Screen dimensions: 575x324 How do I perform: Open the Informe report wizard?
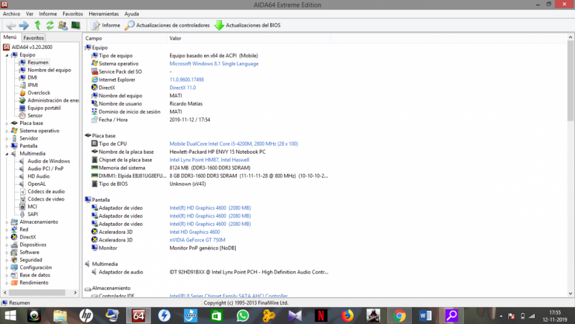[x=106, y=25]
